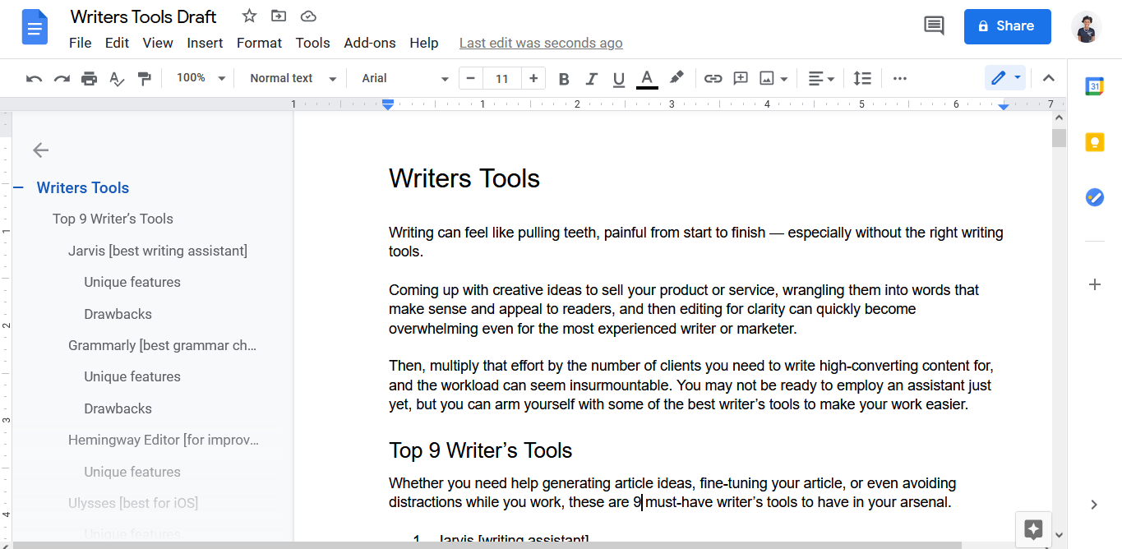Go to Writers Tools in outline

coord(83,187)
